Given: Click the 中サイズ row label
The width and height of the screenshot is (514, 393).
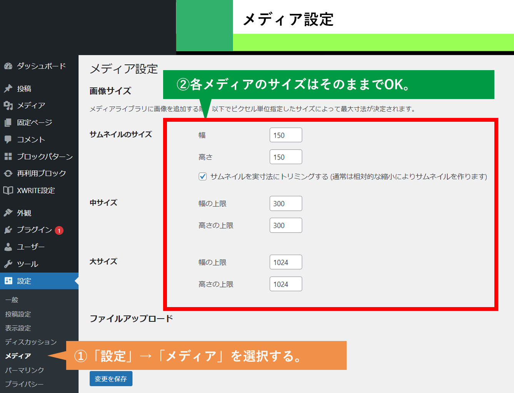Looking at the screenshot, I should (103, 203).
